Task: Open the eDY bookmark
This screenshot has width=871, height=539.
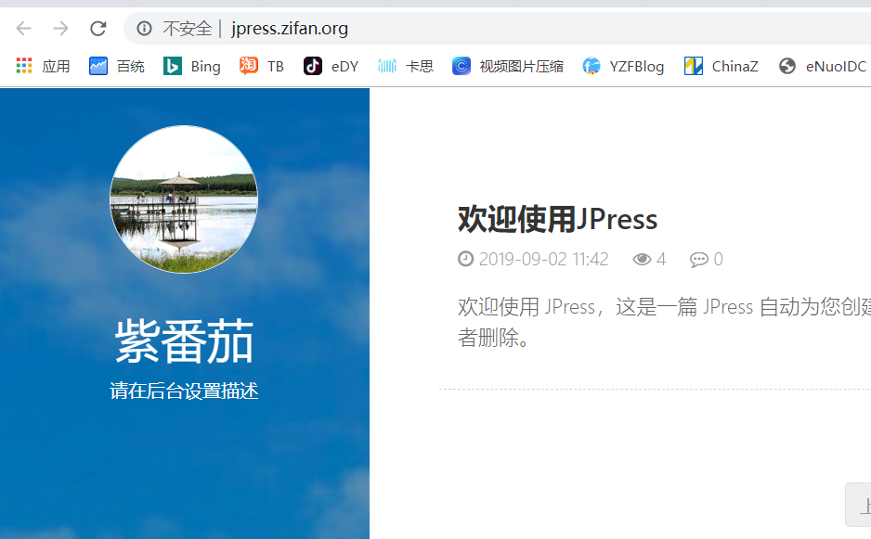Action: click(x=331, y=66)
